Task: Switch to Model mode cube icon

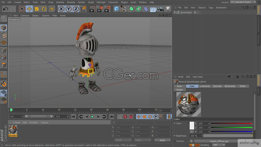Action: pyautogui.click(x=4, y=28)
